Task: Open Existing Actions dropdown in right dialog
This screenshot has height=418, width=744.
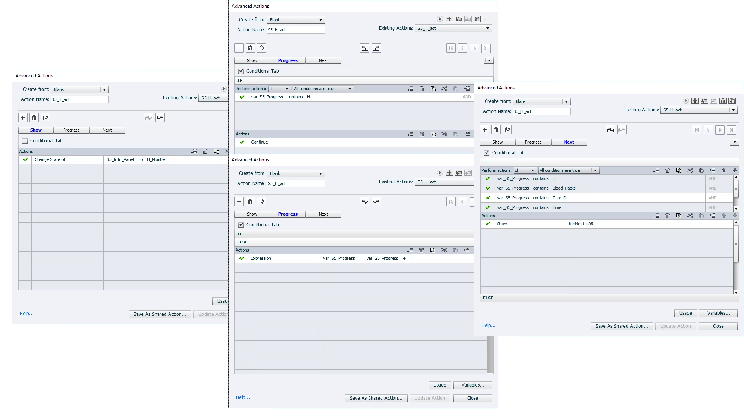Action: [733, 110]
